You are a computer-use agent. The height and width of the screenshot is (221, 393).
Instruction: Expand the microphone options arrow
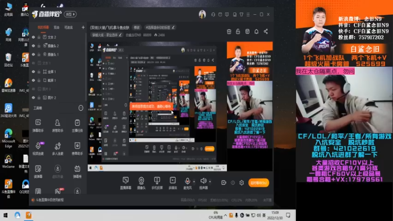(x=194, y=181)
